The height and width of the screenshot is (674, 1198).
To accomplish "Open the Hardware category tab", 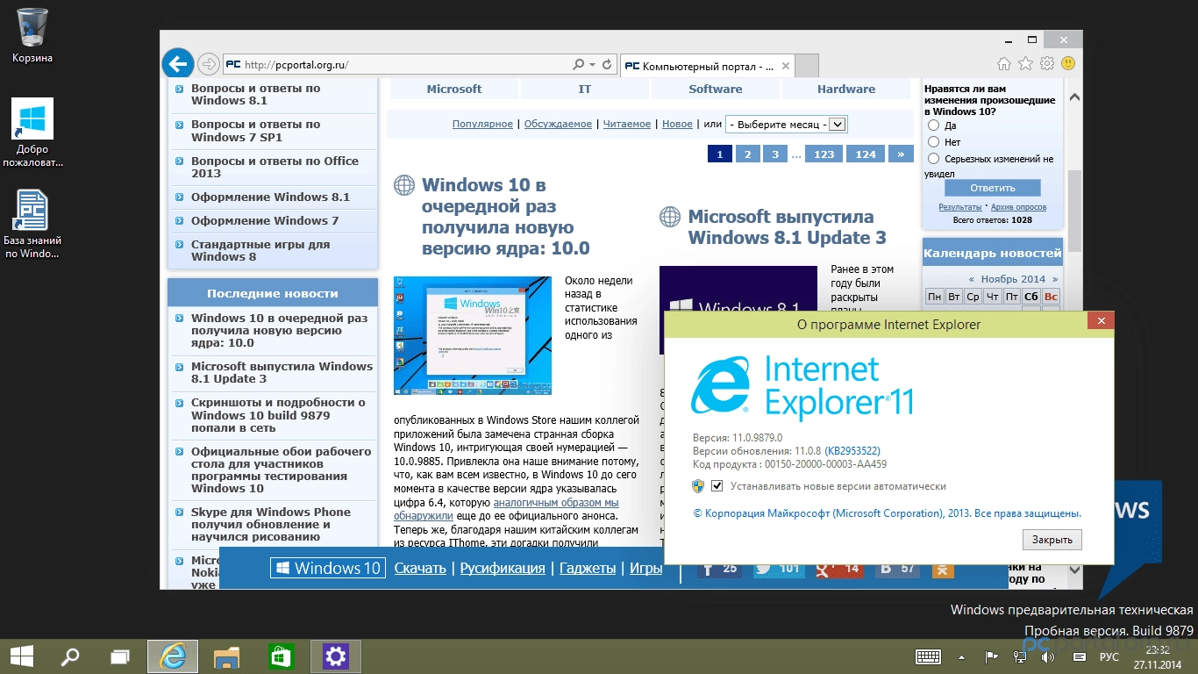I will pyautogui.click(x=846, y=89).
